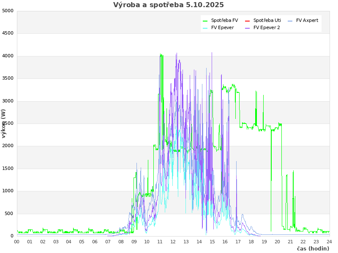The height and width of the screenshot is (253, 338).
Task: Click the 2500 value on power axis
Action: click(x=8, y=124)
